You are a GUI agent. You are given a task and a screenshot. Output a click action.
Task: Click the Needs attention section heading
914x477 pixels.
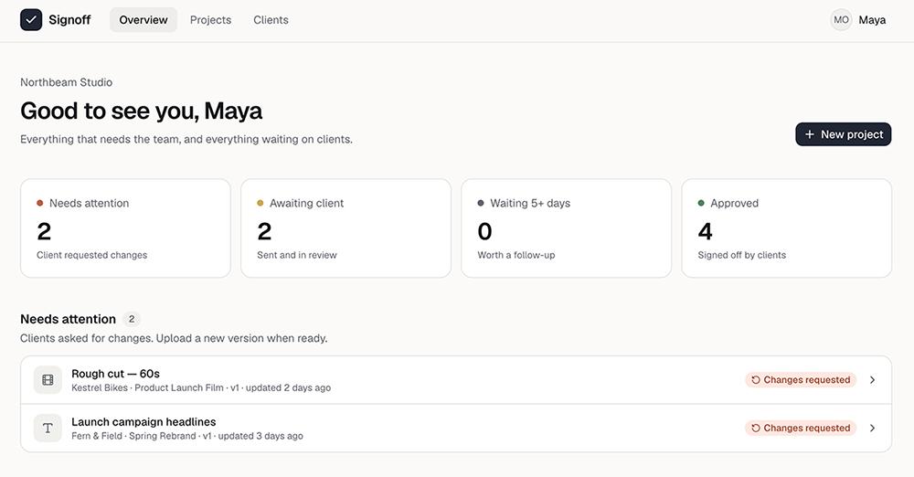pyautogui.click(x=69, y=319)
